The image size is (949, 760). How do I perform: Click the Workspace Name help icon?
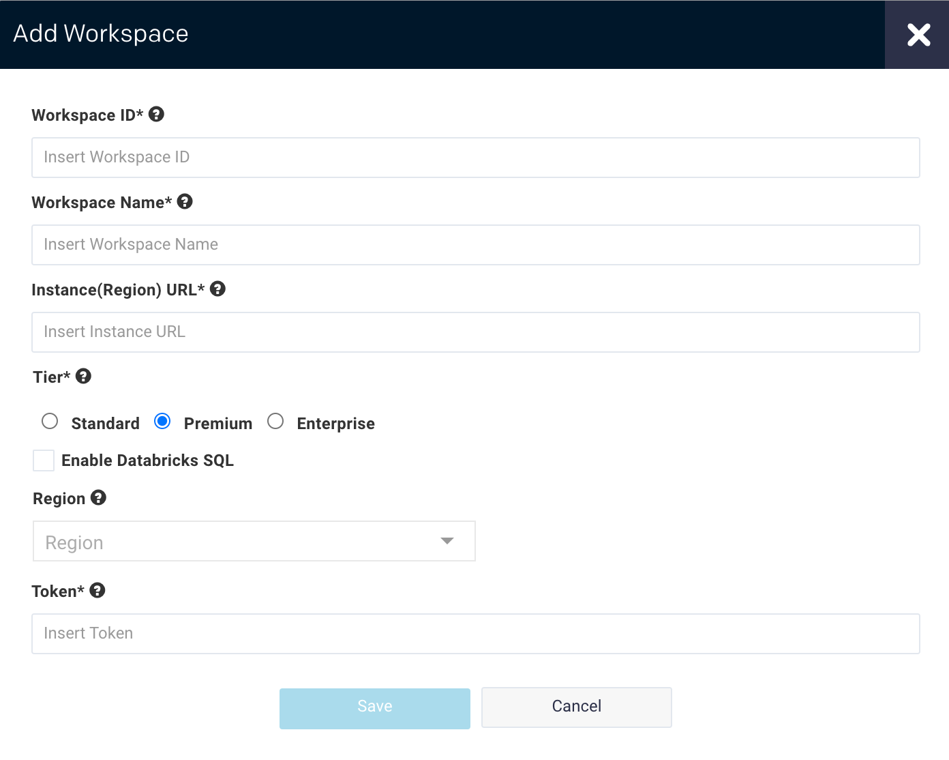(185, 202)
